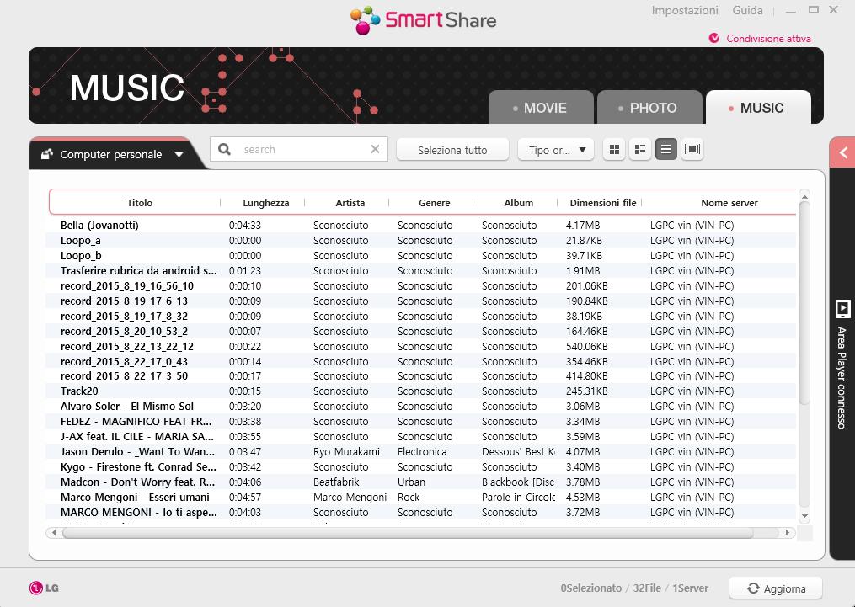This screenshot has height=607, width=855.
Task: Click the Condivisione attiva link
Action: pos(768,39)
